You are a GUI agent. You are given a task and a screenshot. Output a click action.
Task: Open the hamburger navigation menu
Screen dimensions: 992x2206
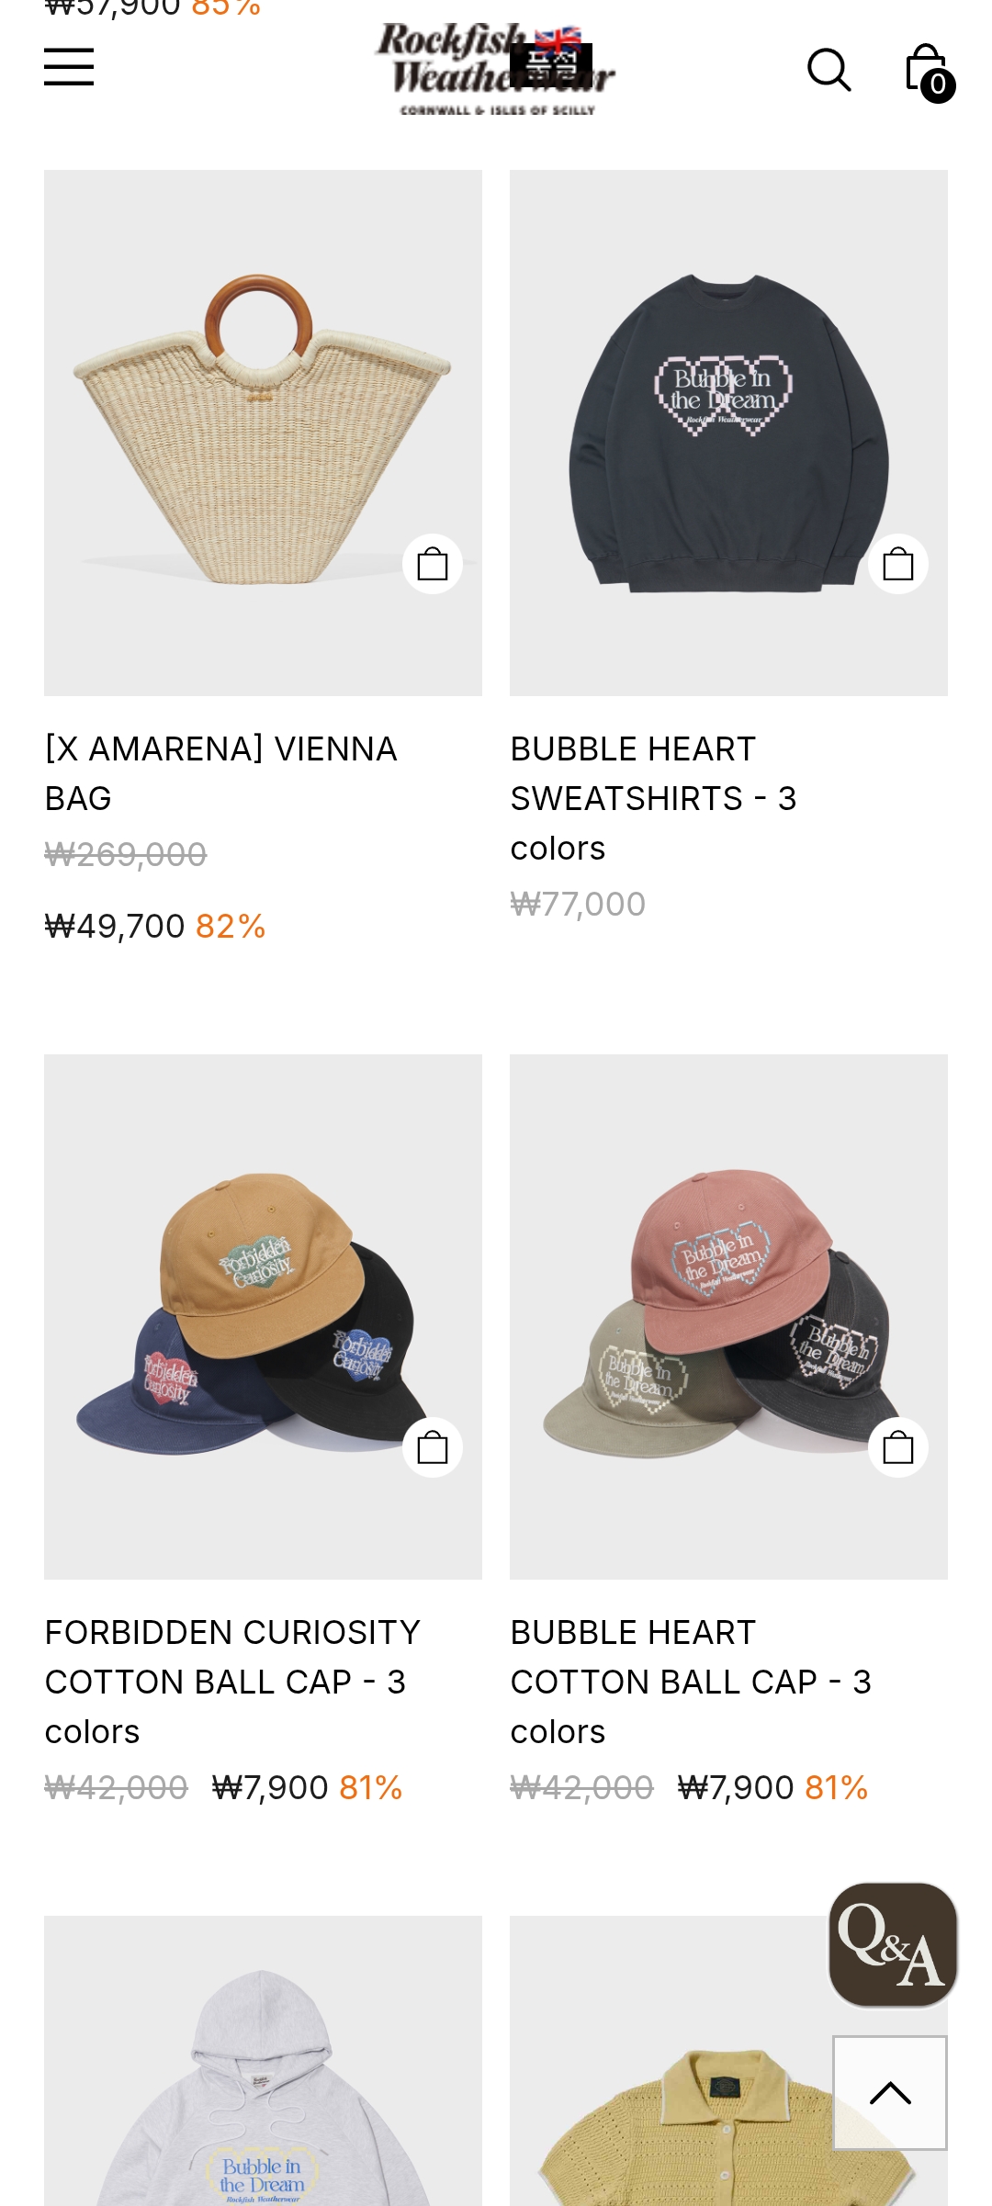click(69, 67)
